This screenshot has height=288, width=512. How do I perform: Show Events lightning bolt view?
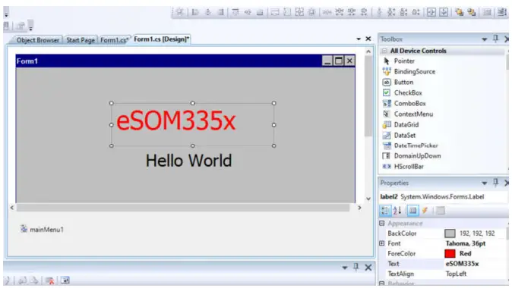click(x=425, y=211)
